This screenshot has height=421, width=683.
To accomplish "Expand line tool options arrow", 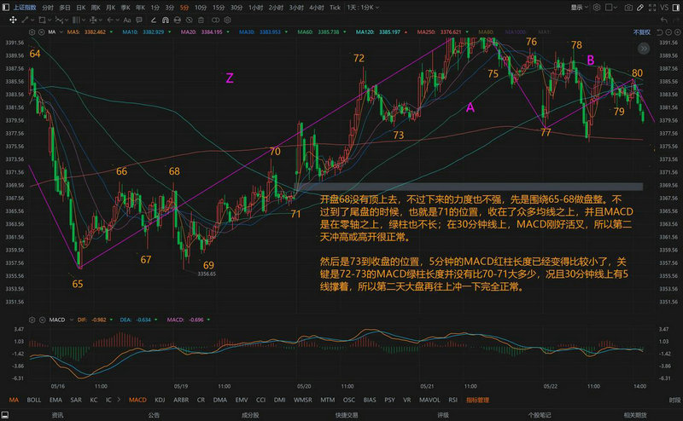I will (x=32, y=20).
